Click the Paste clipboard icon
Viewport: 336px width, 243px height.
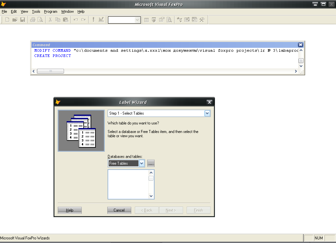point(66,20)
